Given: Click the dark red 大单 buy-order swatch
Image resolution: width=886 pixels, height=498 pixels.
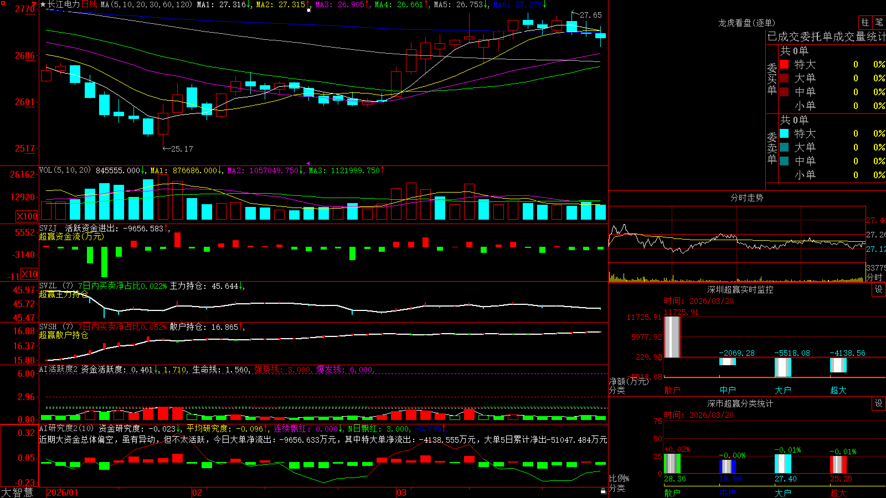Looking at the screenshot, I should coord(784,78).
